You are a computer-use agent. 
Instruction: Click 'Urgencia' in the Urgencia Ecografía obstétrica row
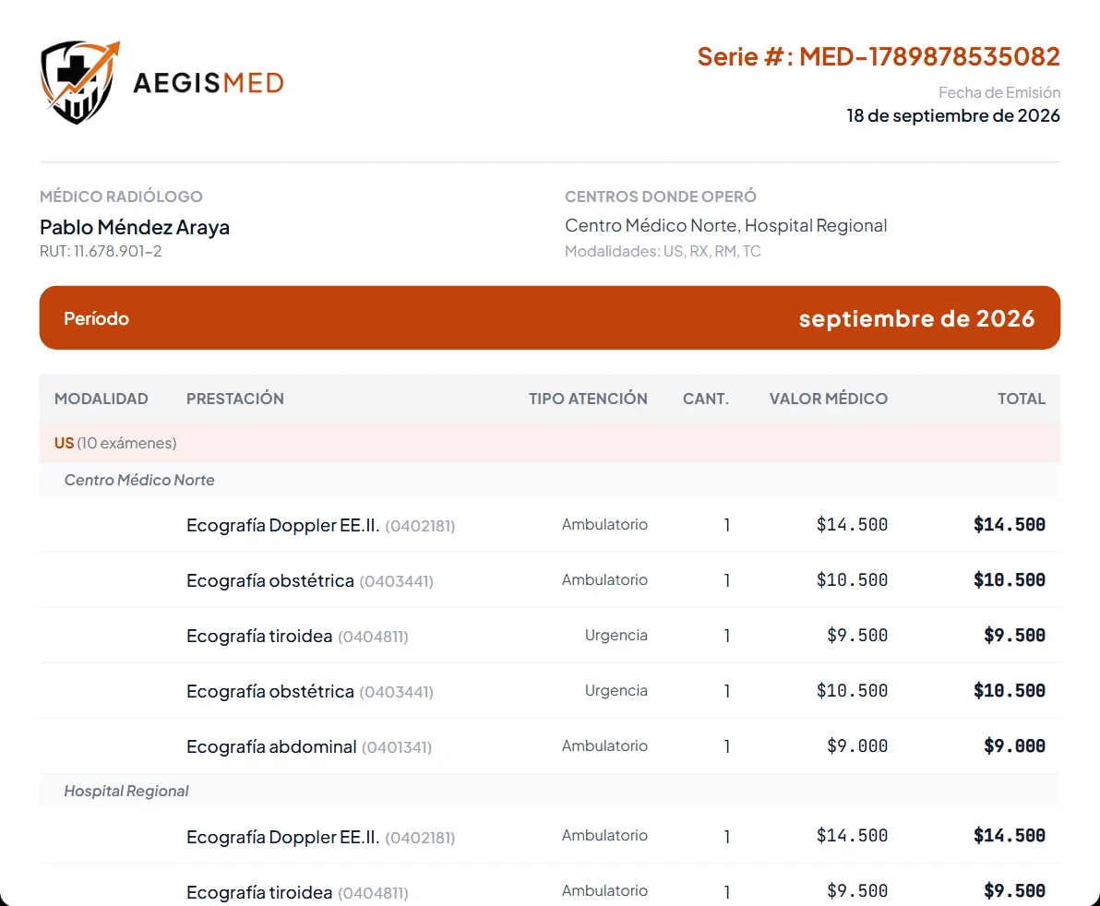pos(616,691)
